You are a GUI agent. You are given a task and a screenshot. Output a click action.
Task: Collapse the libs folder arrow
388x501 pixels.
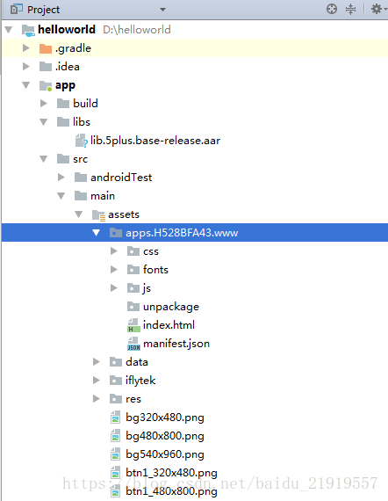coord(44,122)
